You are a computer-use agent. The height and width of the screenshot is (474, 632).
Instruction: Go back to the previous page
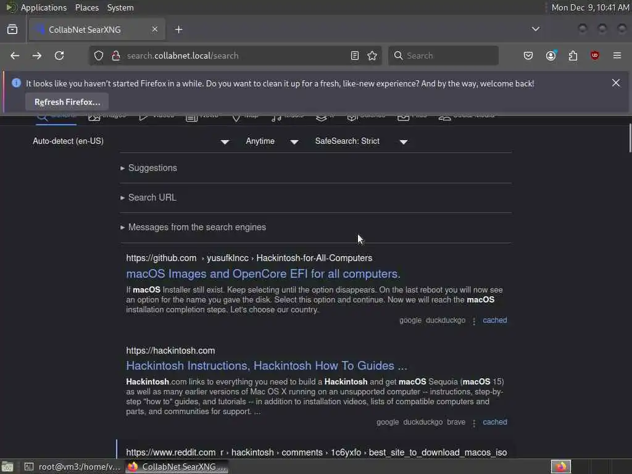click(x=15, y=56)
